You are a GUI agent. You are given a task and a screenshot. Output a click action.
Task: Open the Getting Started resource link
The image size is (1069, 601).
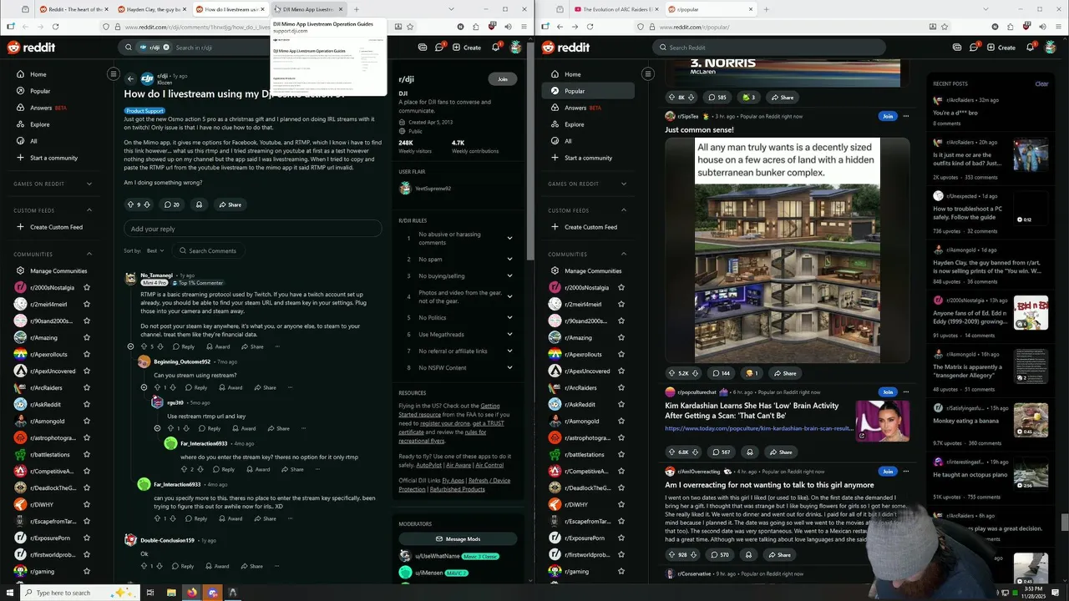[x=448, y=410]
